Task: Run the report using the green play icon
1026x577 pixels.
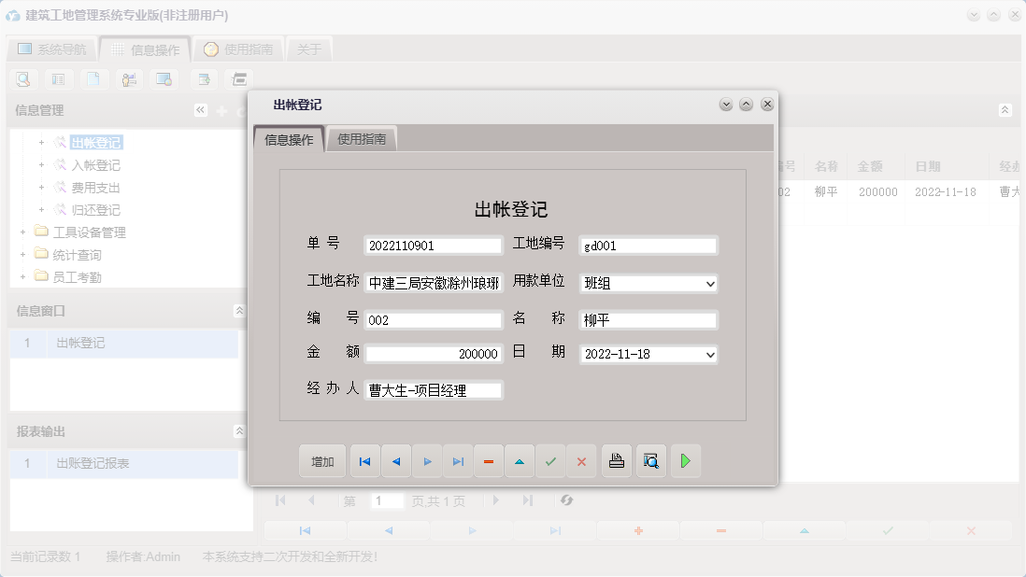Action: pos(685,460)
